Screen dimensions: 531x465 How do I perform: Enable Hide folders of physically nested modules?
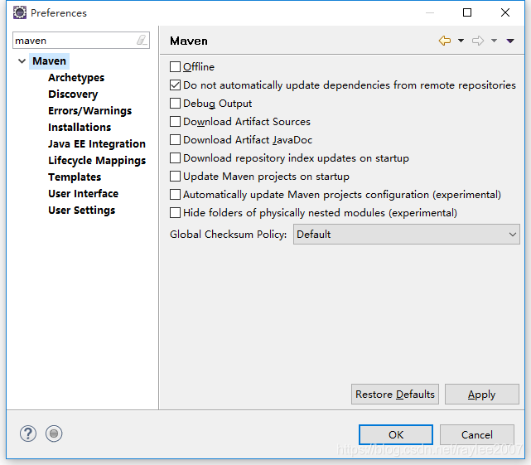tap(175, 213)
